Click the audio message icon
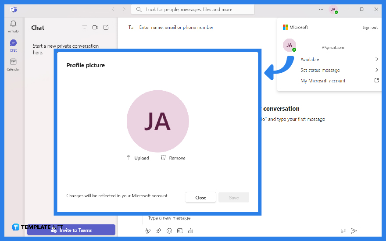Viewport: 386px width, 241px height. pyautogui.click(x=190, y=230)
